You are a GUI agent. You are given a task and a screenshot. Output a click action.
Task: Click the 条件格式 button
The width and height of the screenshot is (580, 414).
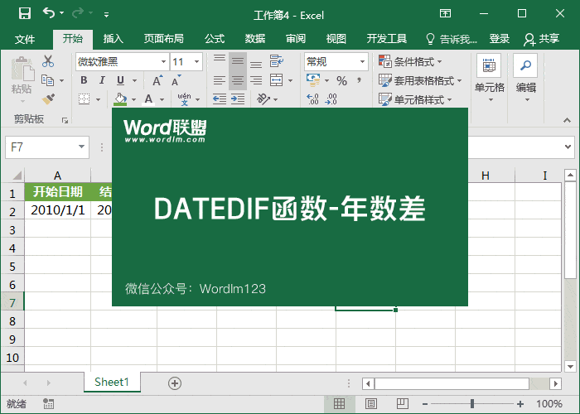click(x=411, y=61)
